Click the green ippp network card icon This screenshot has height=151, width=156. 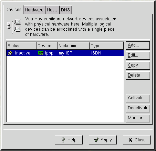click(x=41, y=53)
